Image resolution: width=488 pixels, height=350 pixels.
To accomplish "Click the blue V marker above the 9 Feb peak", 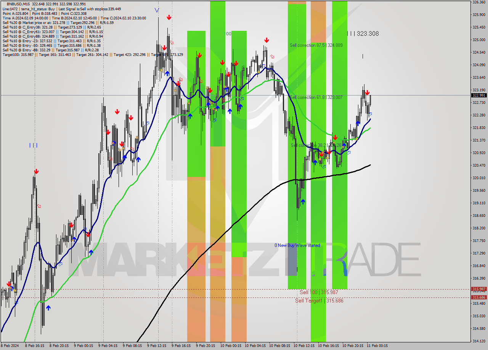I will tap(157, 10).
